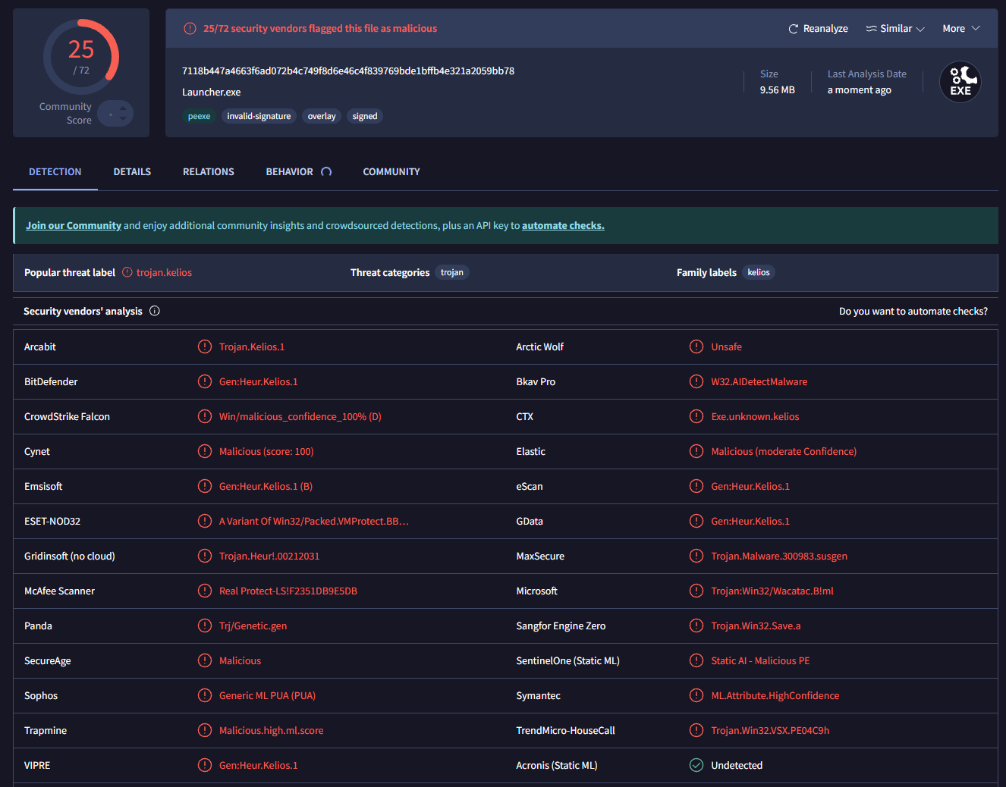The width and height of the screenshot is (1006, 787).
Task: Click the 'Trojan:Win32/Wacatac.B!ml' detection
Action: coord(772,591)
